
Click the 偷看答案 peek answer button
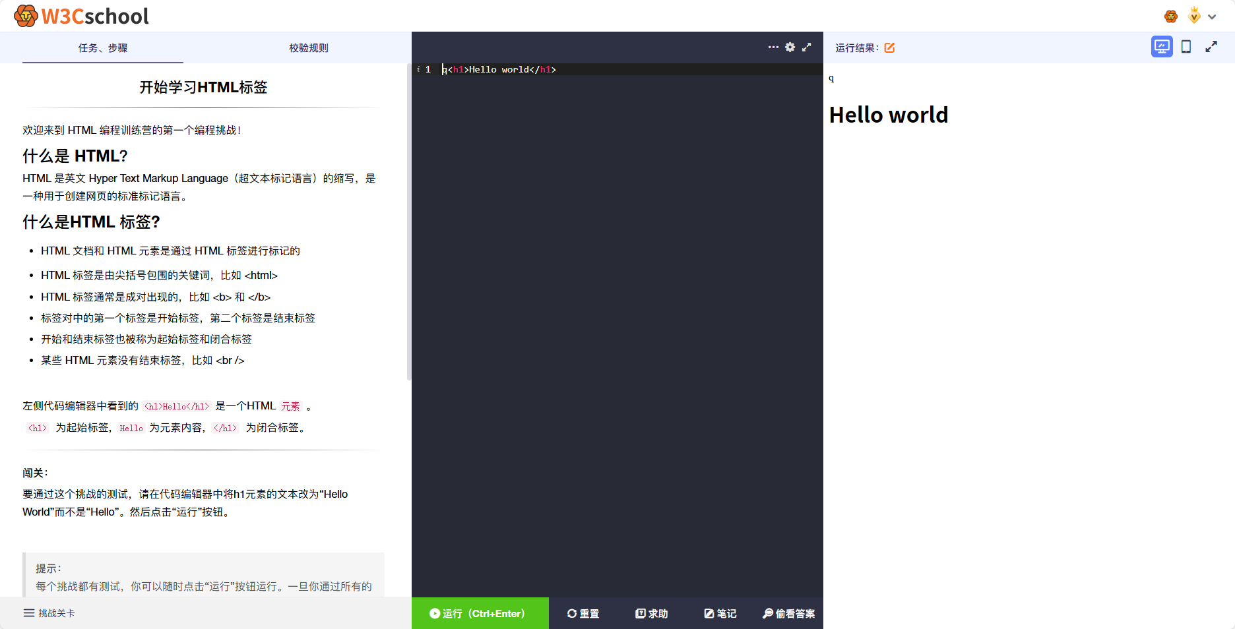[x=789, y=613]
